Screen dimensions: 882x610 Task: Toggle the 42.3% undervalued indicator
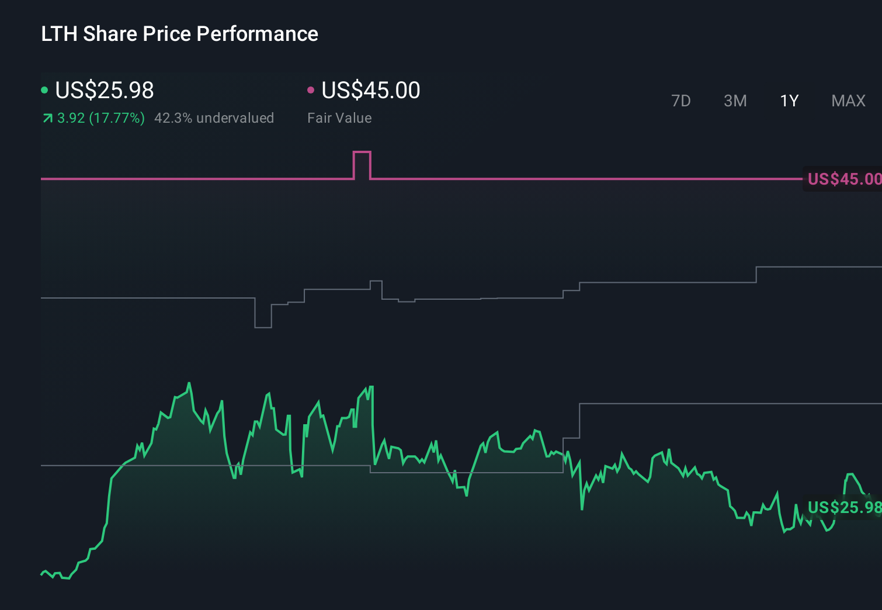click(214, 118)
